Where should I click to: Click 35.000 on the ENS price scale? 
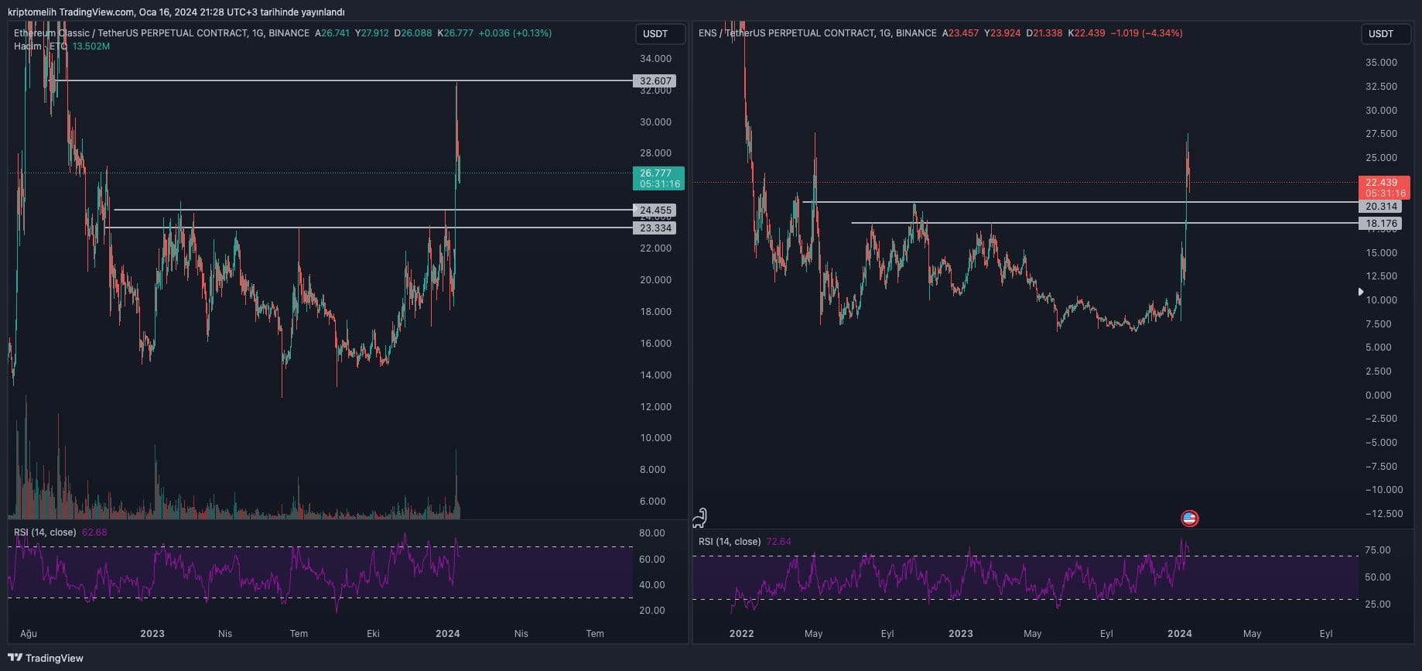1381,63
